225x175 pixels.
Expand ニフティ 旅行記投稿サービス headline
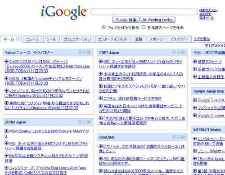[x=101, y=99]
